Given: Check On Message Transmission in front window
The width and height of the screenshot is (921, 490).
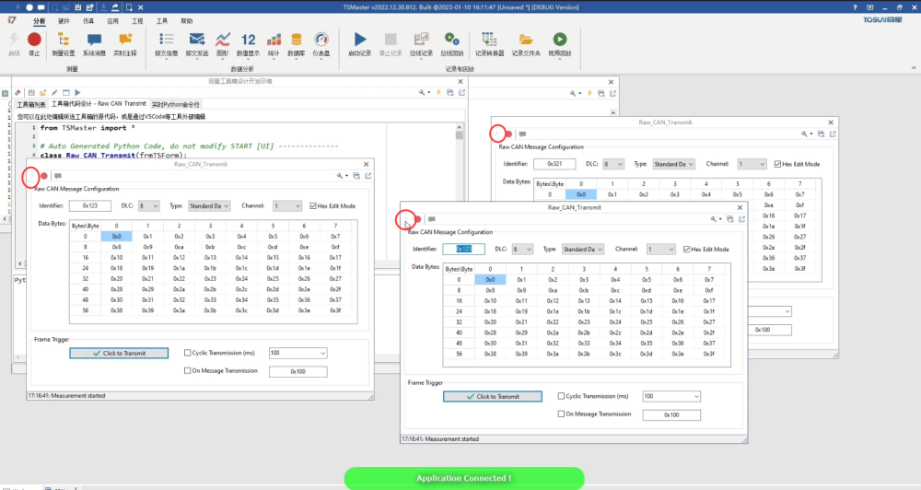Looking at the screenshot, I should pos(562,414).
